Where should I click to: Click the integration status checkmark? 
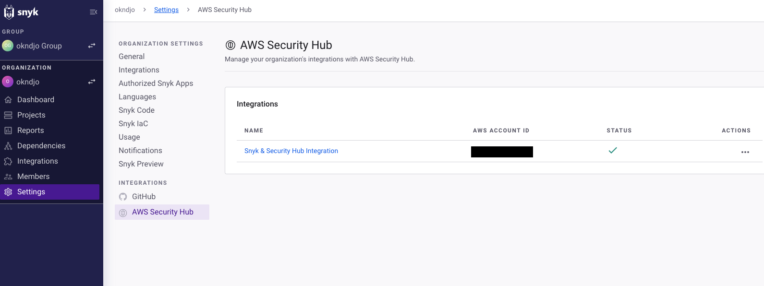pyautogui.click(x=613, y=151)
